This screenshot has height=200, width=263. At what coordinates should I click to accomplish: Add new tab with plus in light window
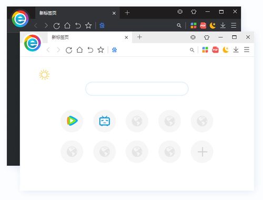(139, 37)
